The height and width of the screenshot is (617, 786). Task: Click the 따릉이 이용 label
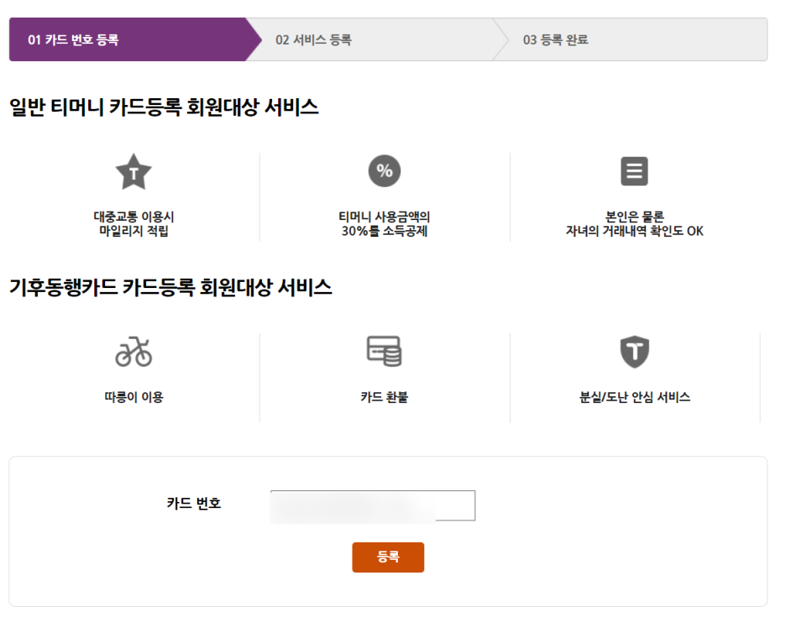pos(134,397)
